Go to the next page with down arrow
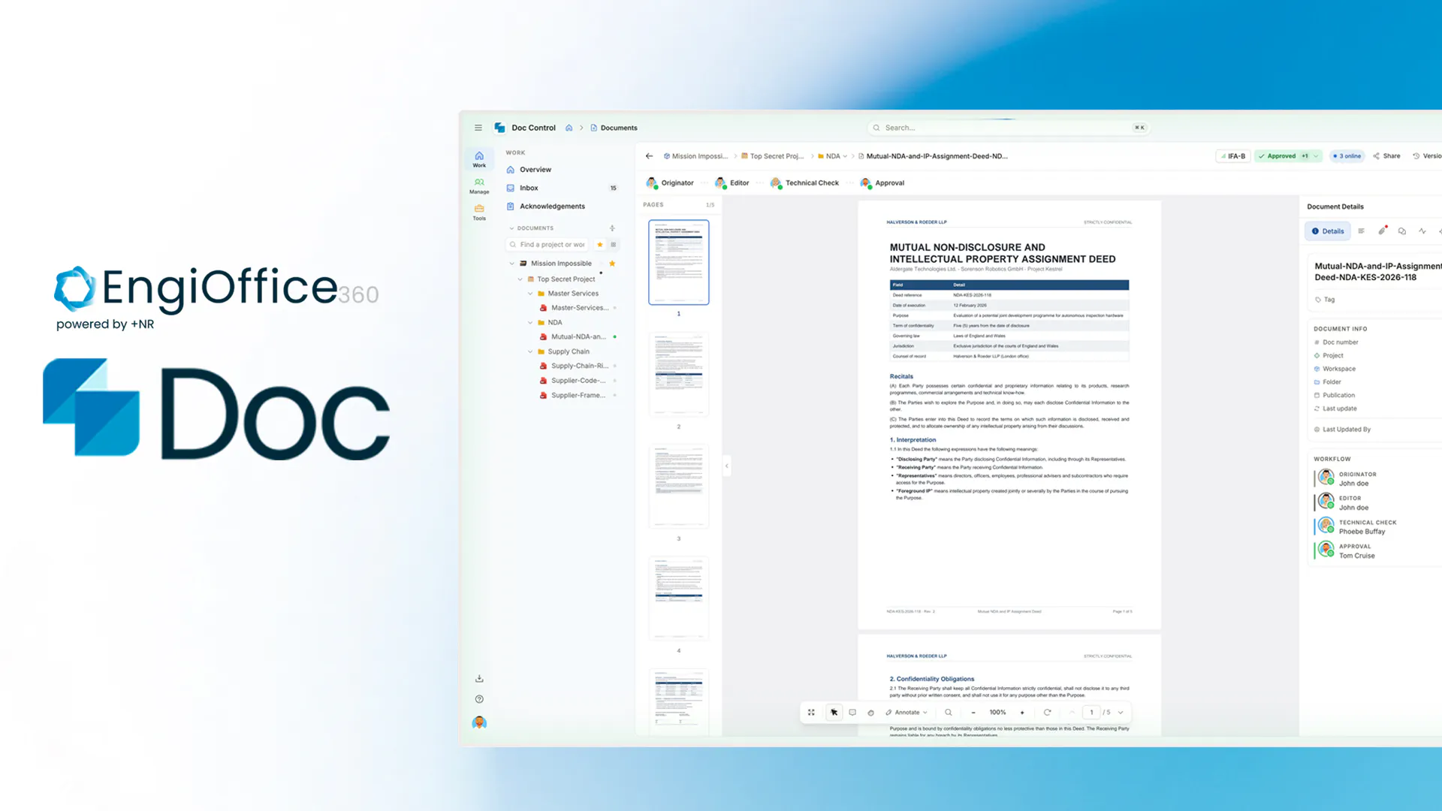The image size is (1442, 811). [x=1121, y=713]
